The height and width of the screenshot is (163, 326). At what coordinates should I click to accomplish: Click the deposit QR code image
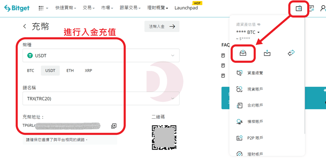[x=164, y=138]
